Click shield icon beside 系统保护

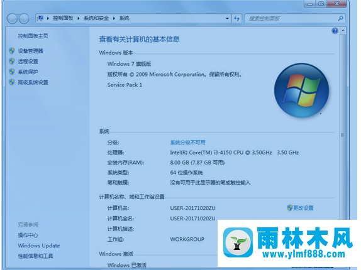(x=12, y=72)
